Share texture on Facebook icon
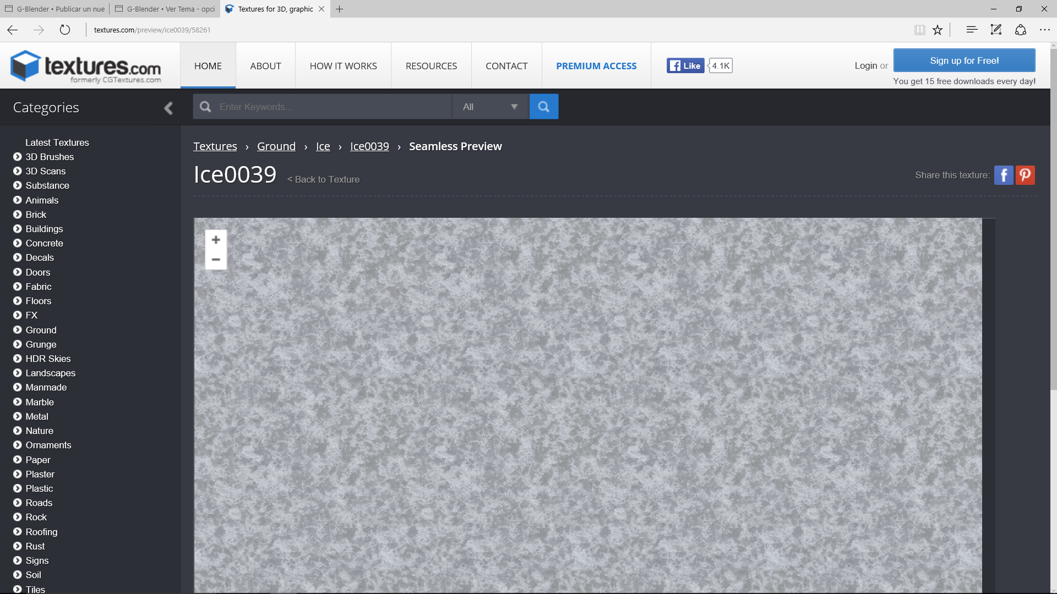 pyautogui.click(x=1003, y=175)
